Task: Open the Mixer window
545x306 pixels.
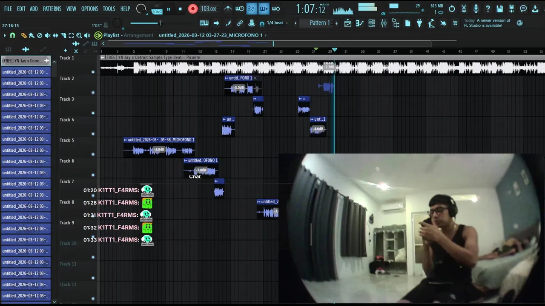Action: pos(384,23)
